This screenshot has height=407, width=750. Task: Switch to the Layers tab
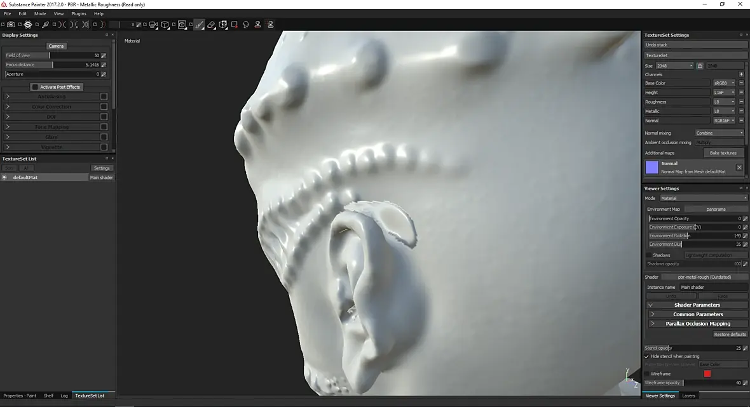pyautogui.click(x=688, y=396)
